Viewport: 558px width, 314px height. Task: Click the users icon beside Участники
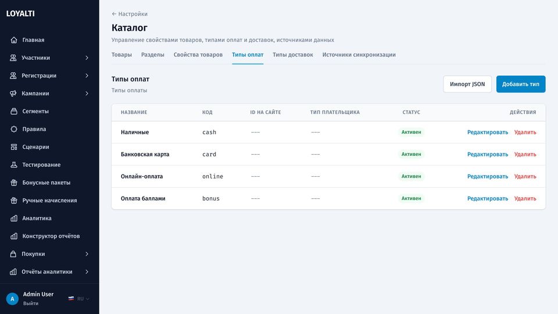coord(13,58)
